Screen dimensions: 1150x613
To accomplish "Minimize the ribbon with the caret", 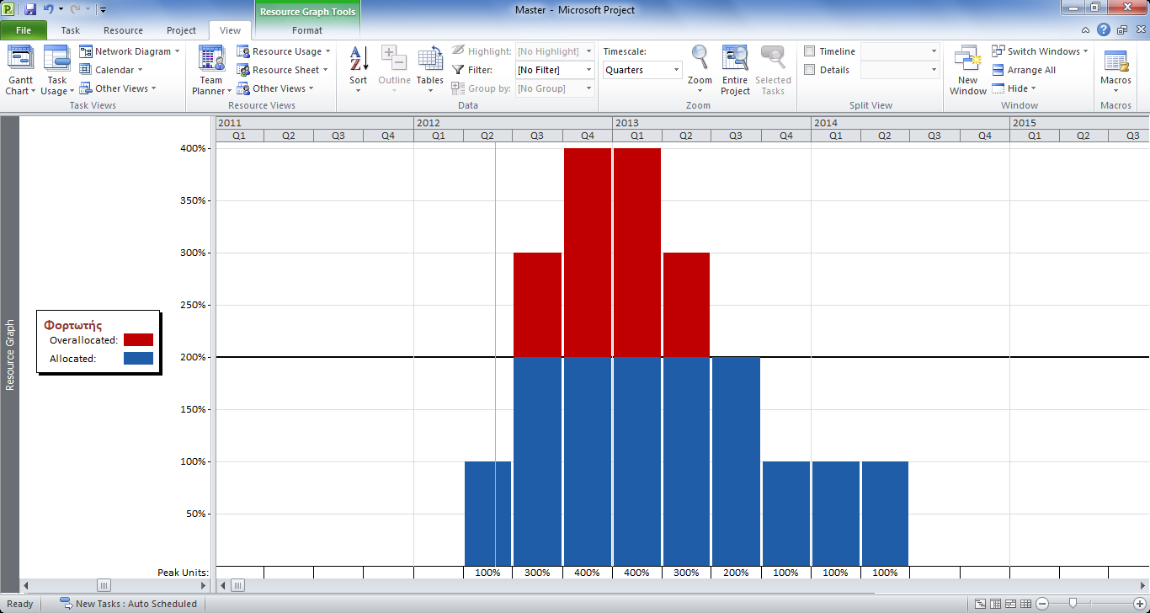I will coord(1086,30).
